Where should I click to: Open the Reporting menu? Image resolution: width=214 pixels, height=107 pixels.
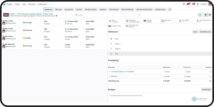coord(32,4)
